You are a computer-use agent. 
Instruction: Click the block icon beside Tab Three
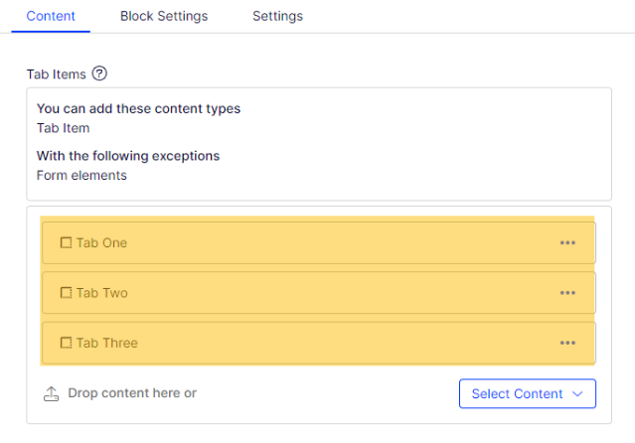(66, 343)
